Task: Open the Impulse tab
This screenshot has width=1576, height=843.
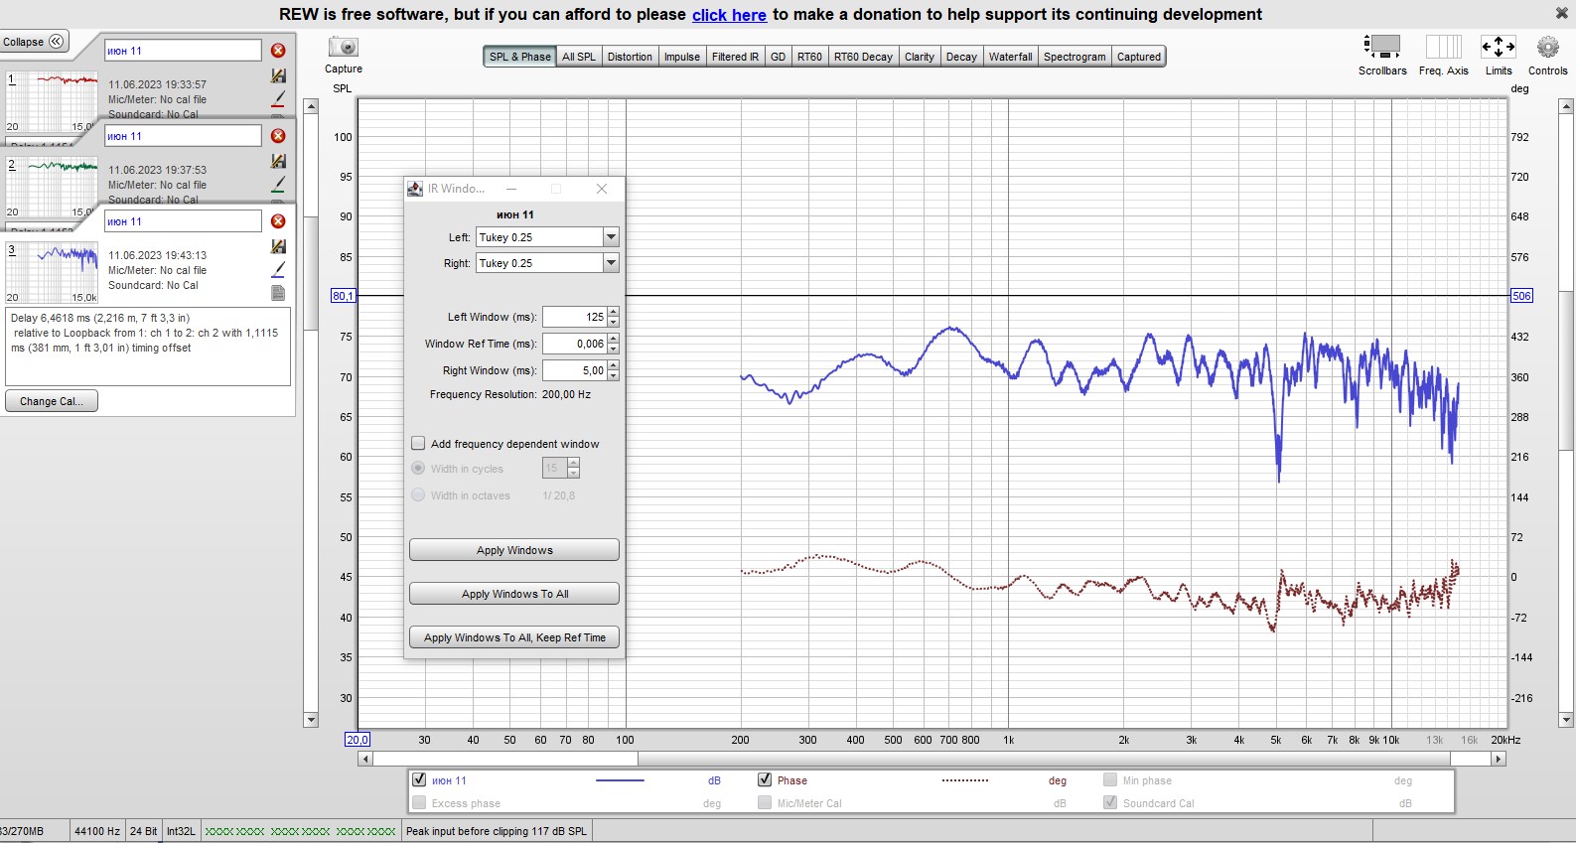Action: pyautogui.click(x=682, y=57)
